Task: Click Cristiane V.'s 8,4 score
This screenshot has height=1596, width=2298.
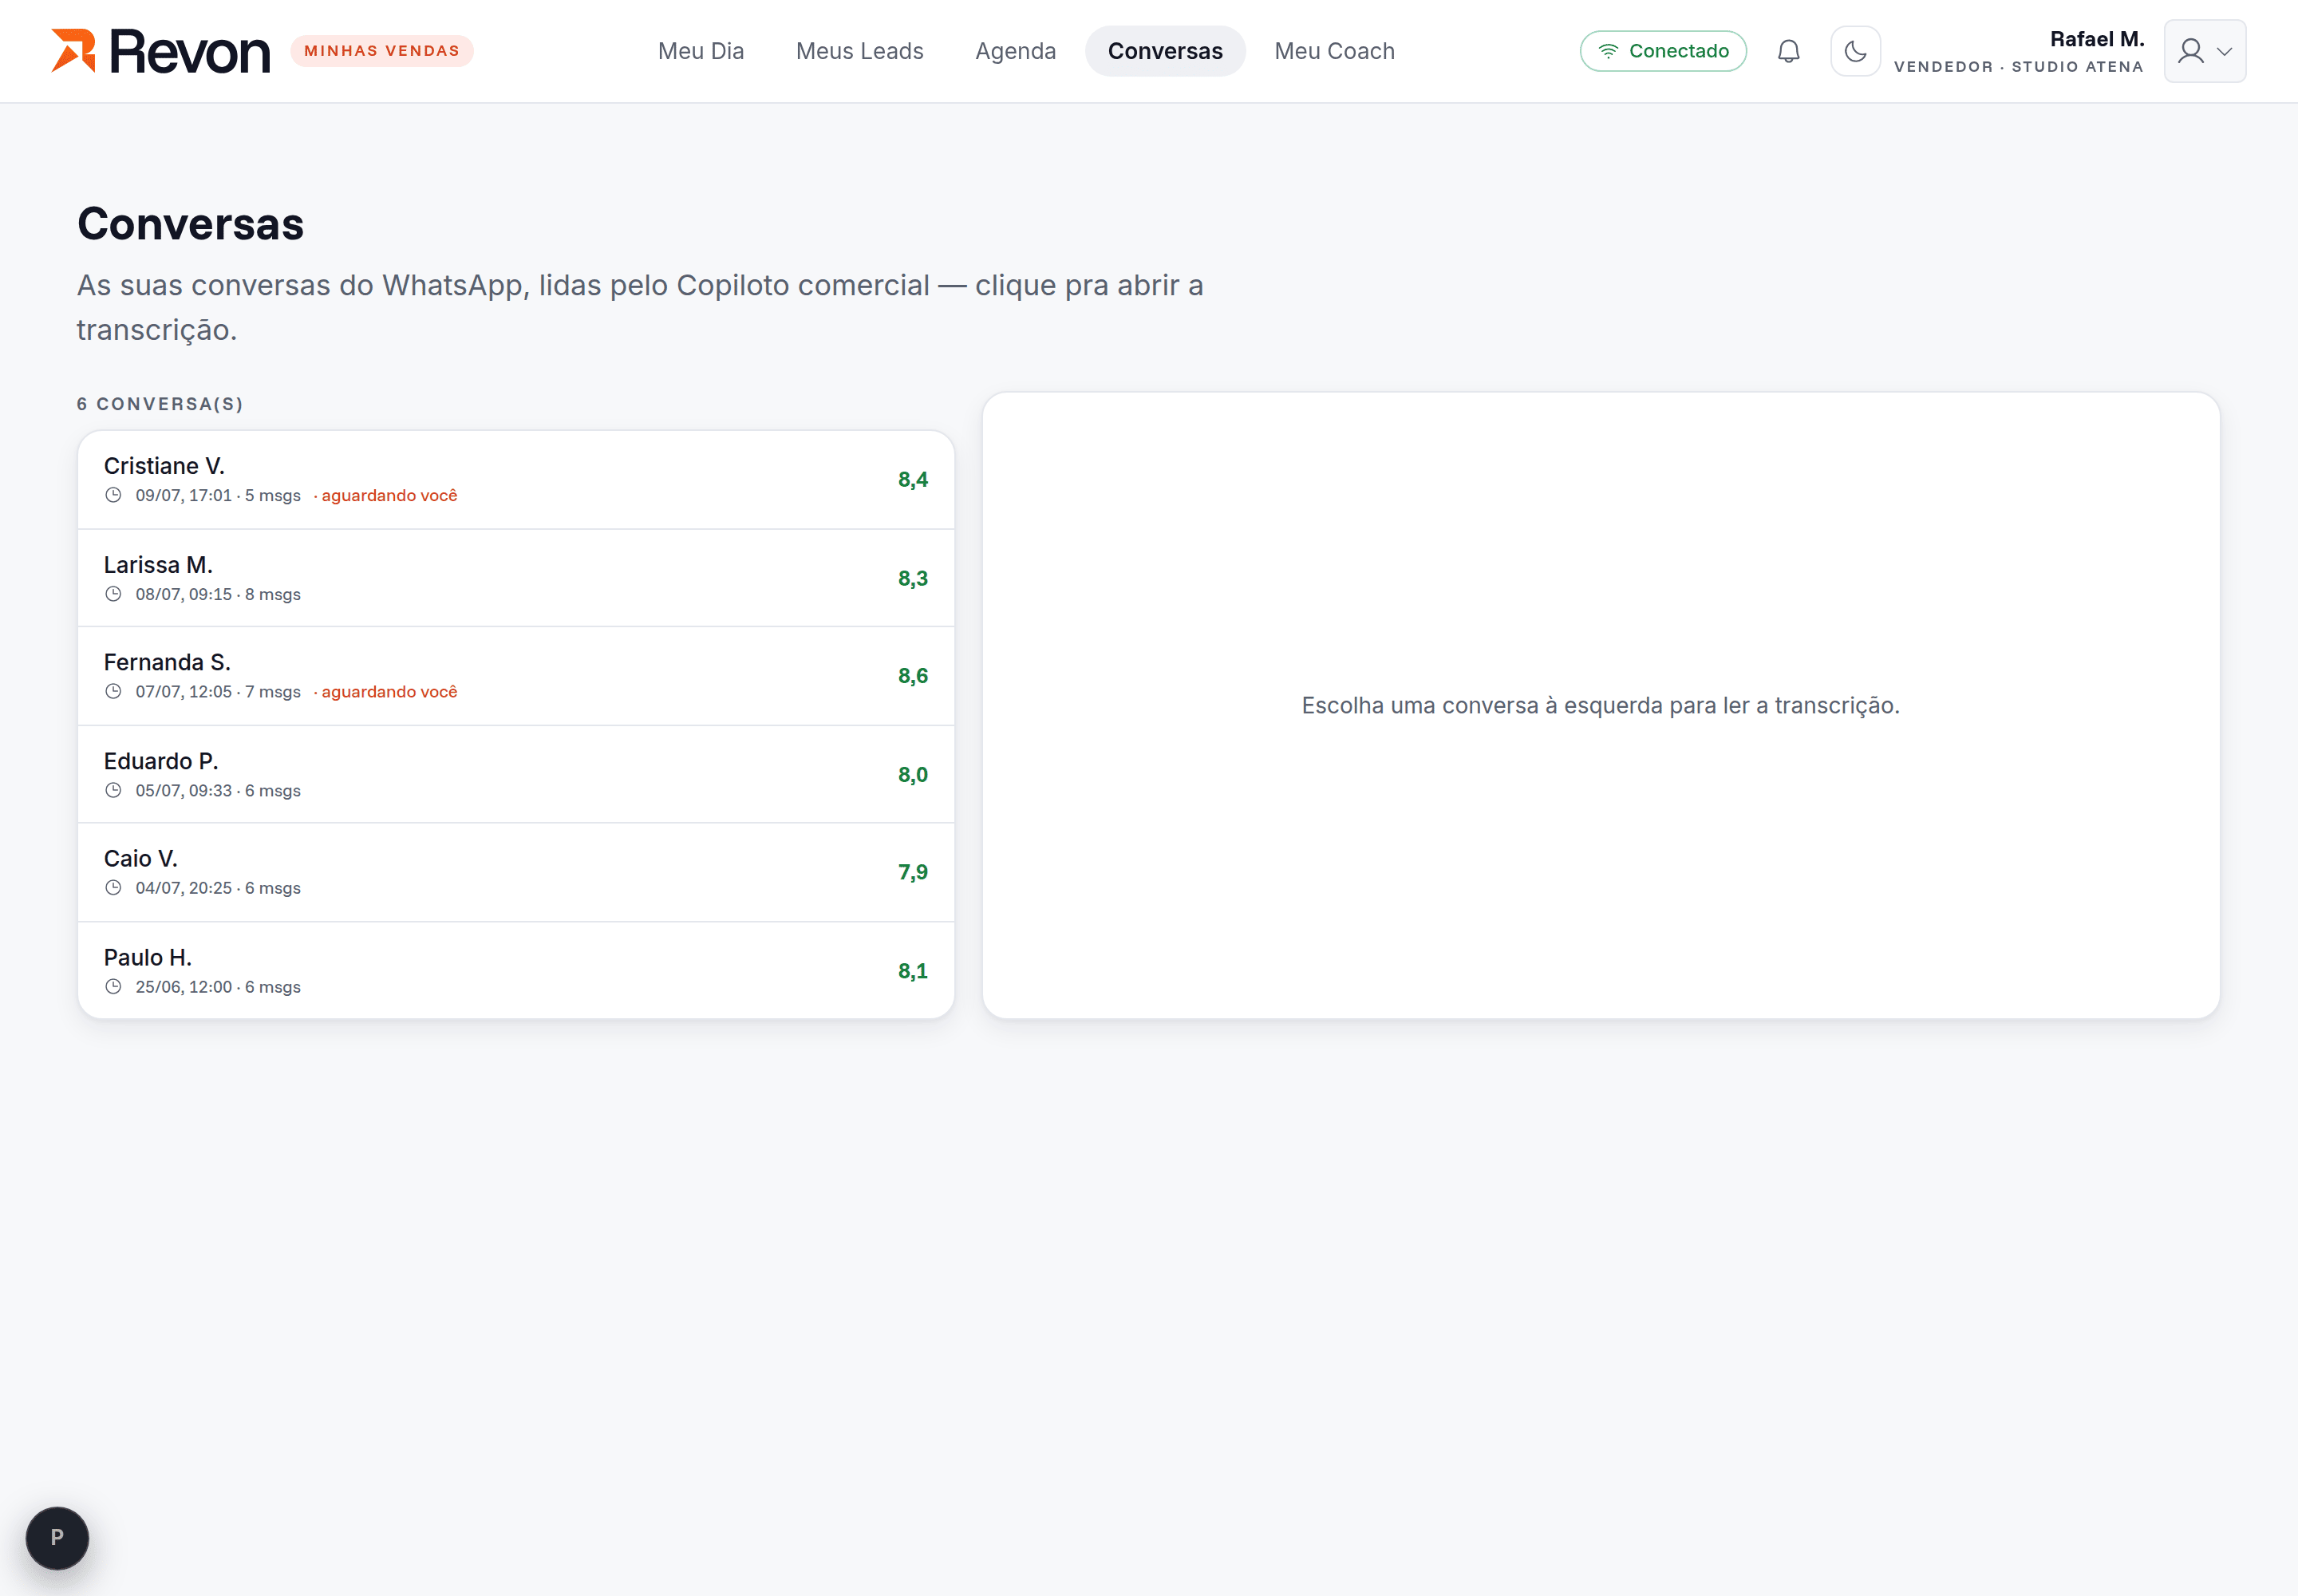Action: coord(913,480)
